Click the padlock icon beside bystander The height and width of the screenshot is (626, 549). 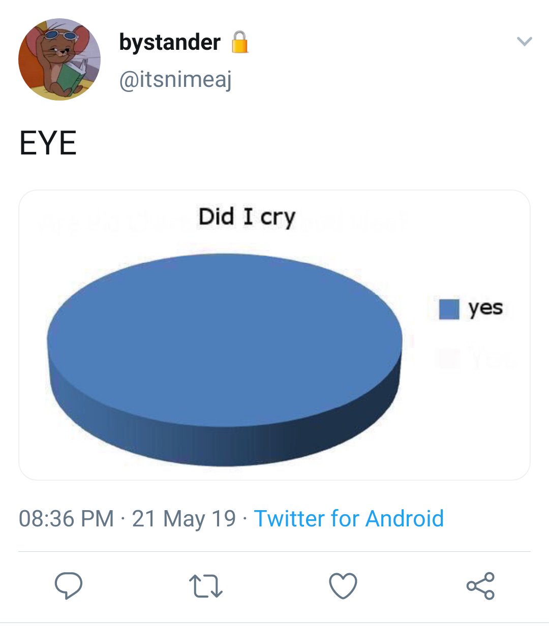tap(240, 42)
